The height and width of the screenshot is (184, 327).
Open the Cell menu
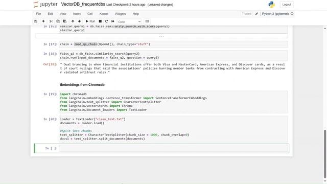[x=90, y=14]
